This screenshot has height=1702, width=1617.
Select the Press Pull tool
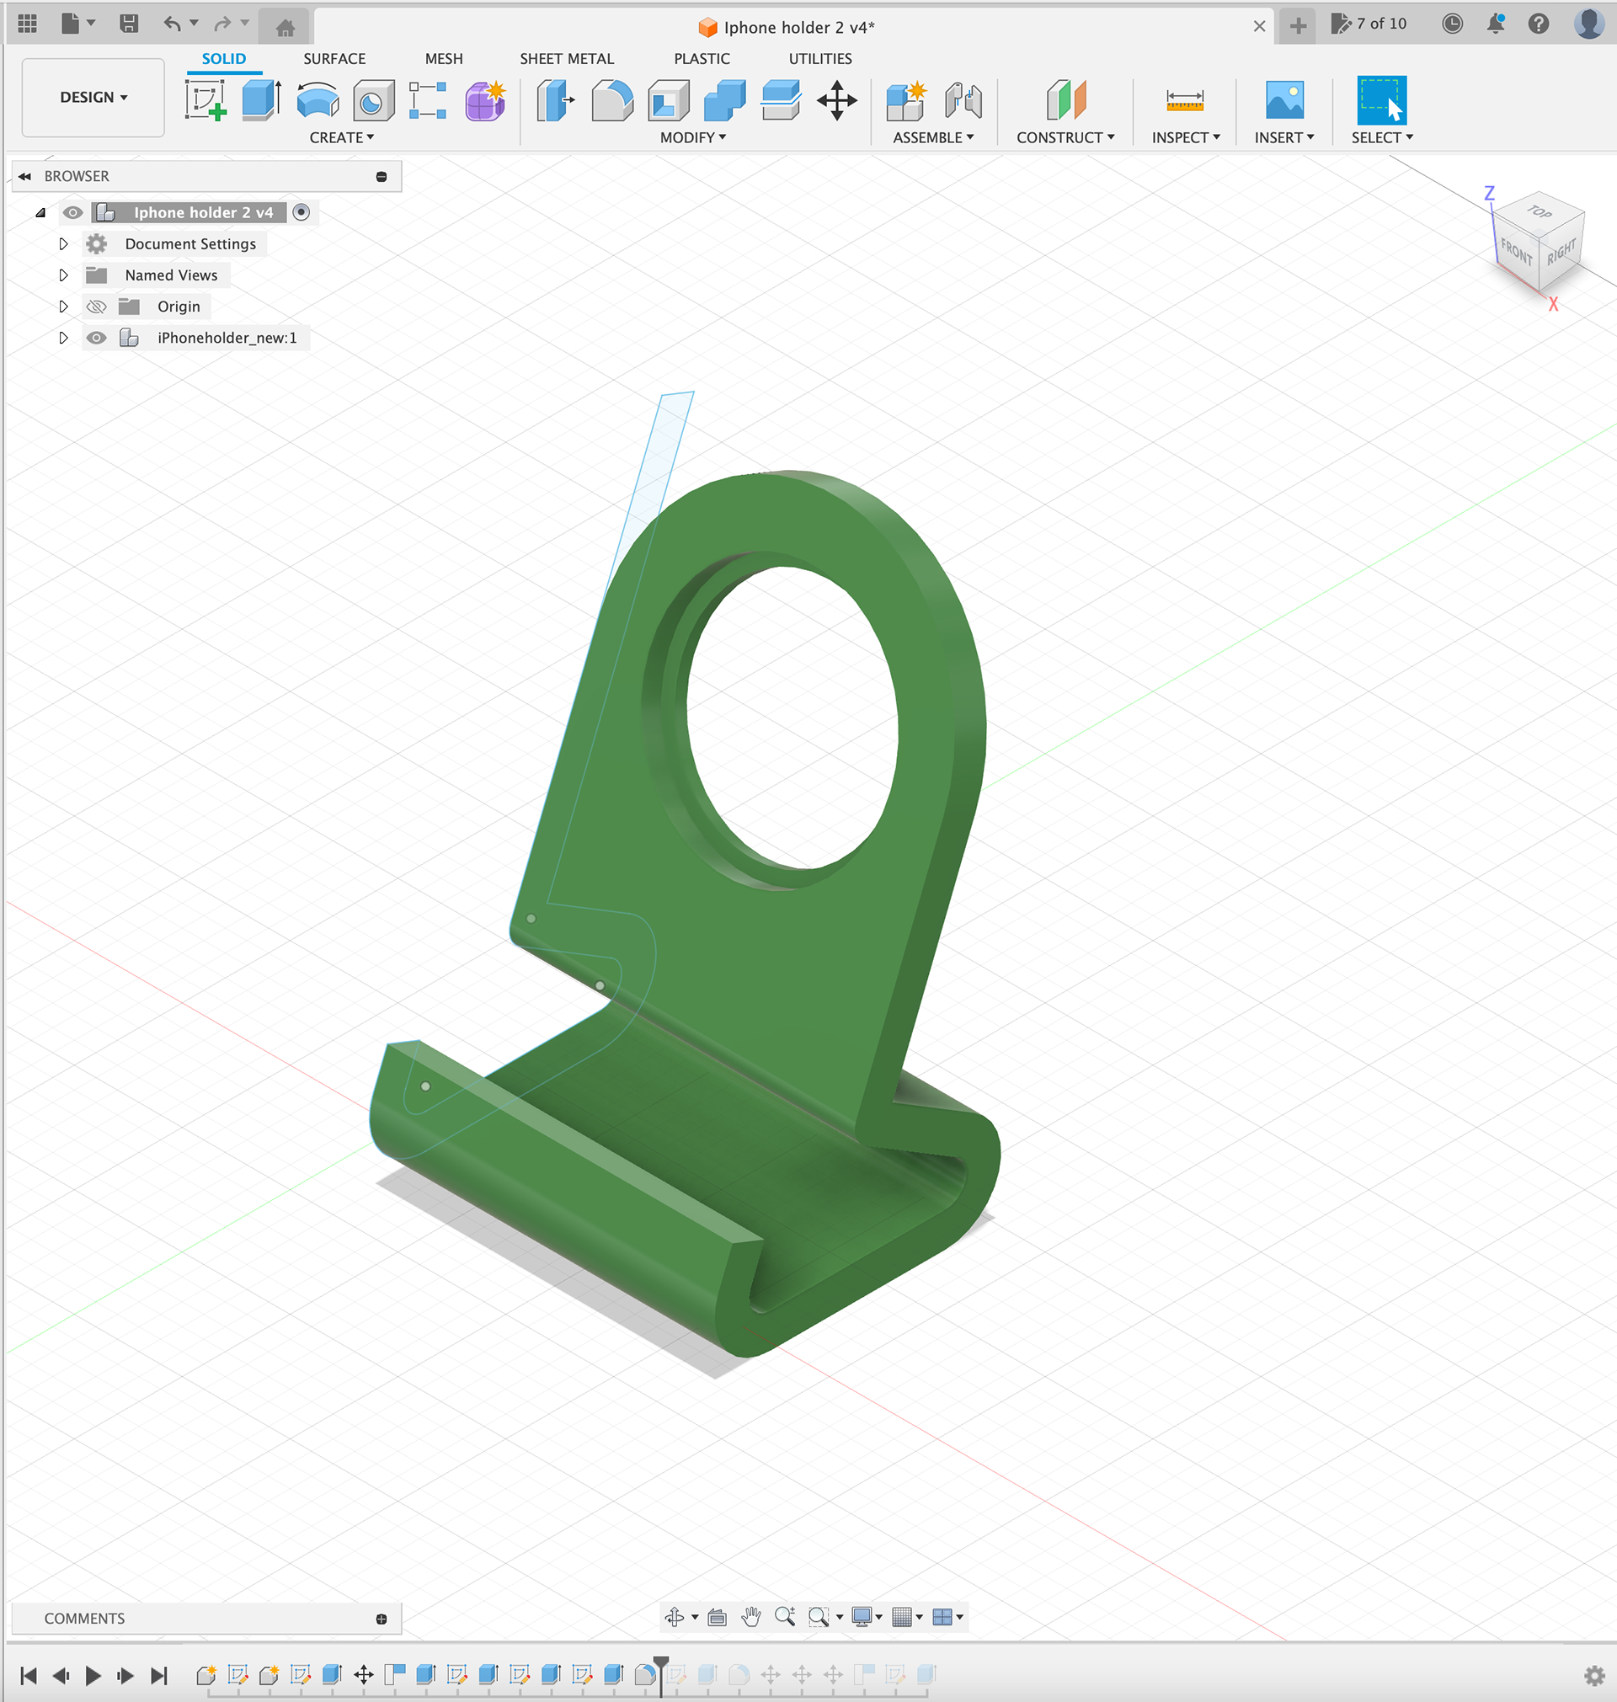[x=554, y=100]
